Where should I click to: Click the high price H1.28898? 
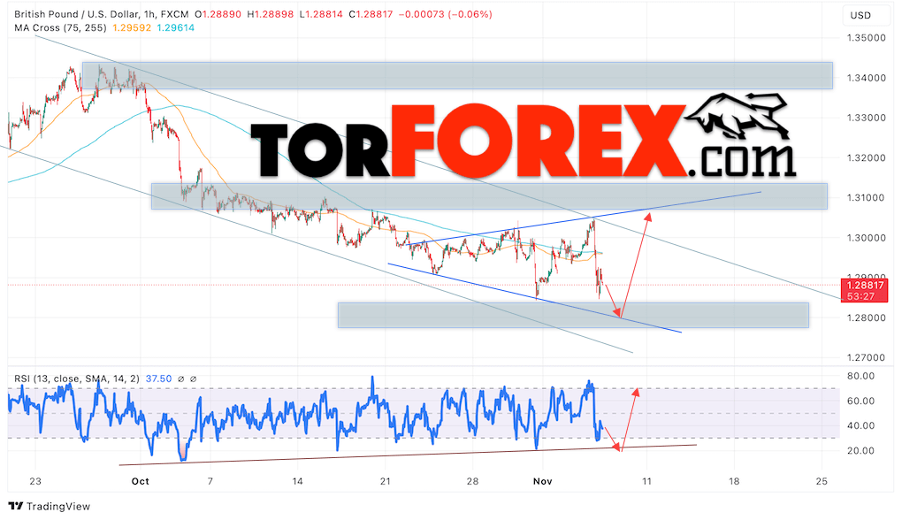(x=271, y=14)
